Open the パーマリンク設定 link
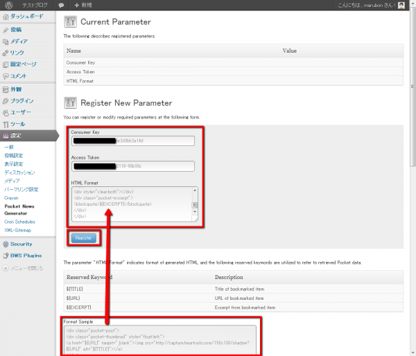 [x=21, y=190]
